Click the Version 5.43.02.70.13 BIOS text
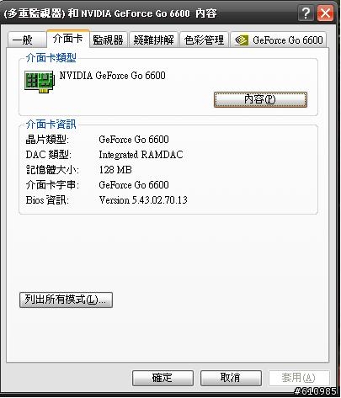 (x=143, y=200)
